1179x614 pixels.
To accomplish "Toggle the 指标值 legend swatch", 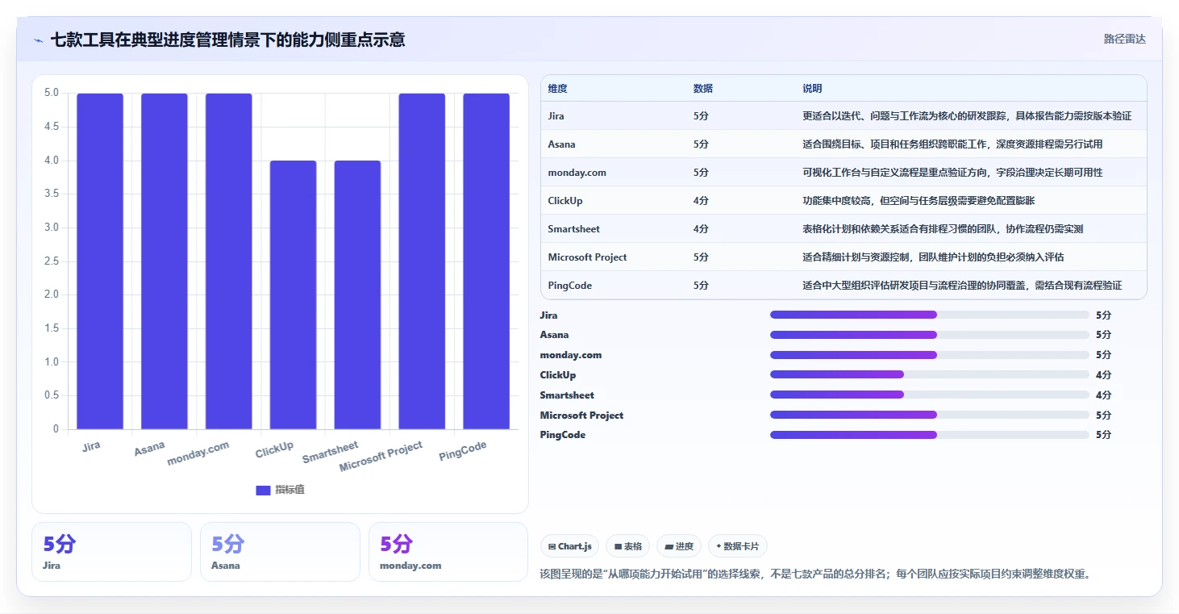I will click(x=263, y=490).
